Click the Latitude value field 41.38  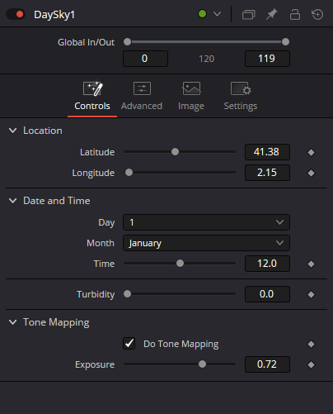[267, 152]
